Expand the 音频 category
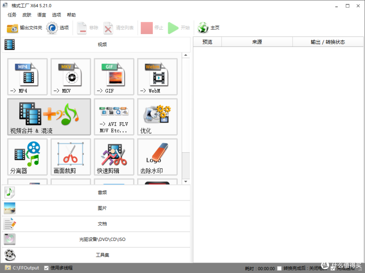 [96, 193]
